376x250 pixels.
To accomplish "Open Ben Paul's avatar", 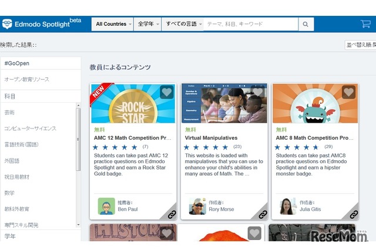I will click(x=106, y=206).
